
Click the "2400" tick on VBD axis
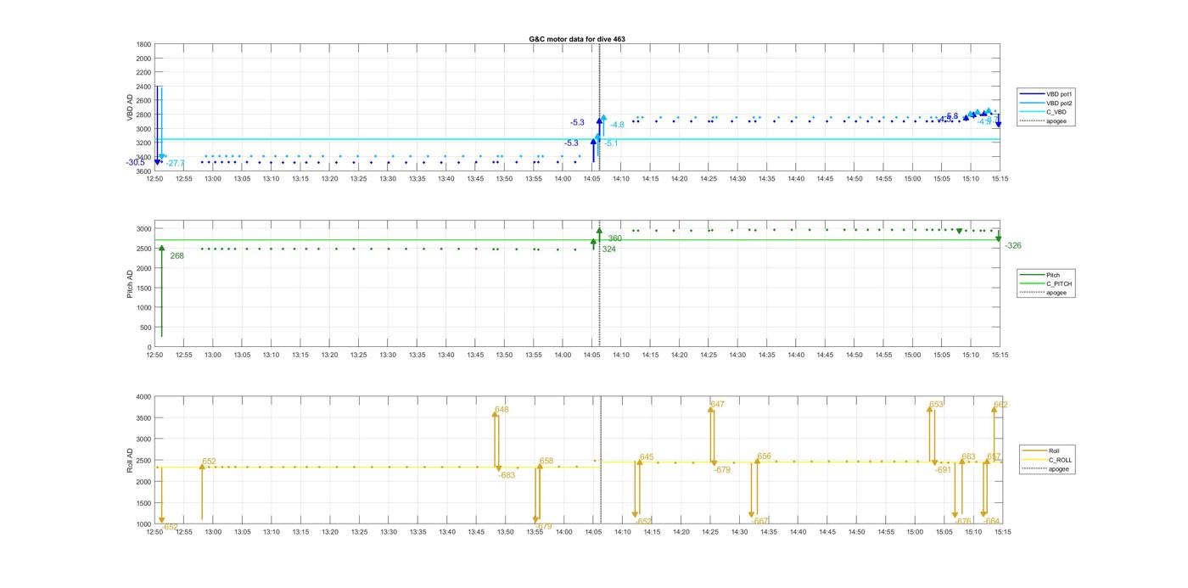click(x=143, y=87)
